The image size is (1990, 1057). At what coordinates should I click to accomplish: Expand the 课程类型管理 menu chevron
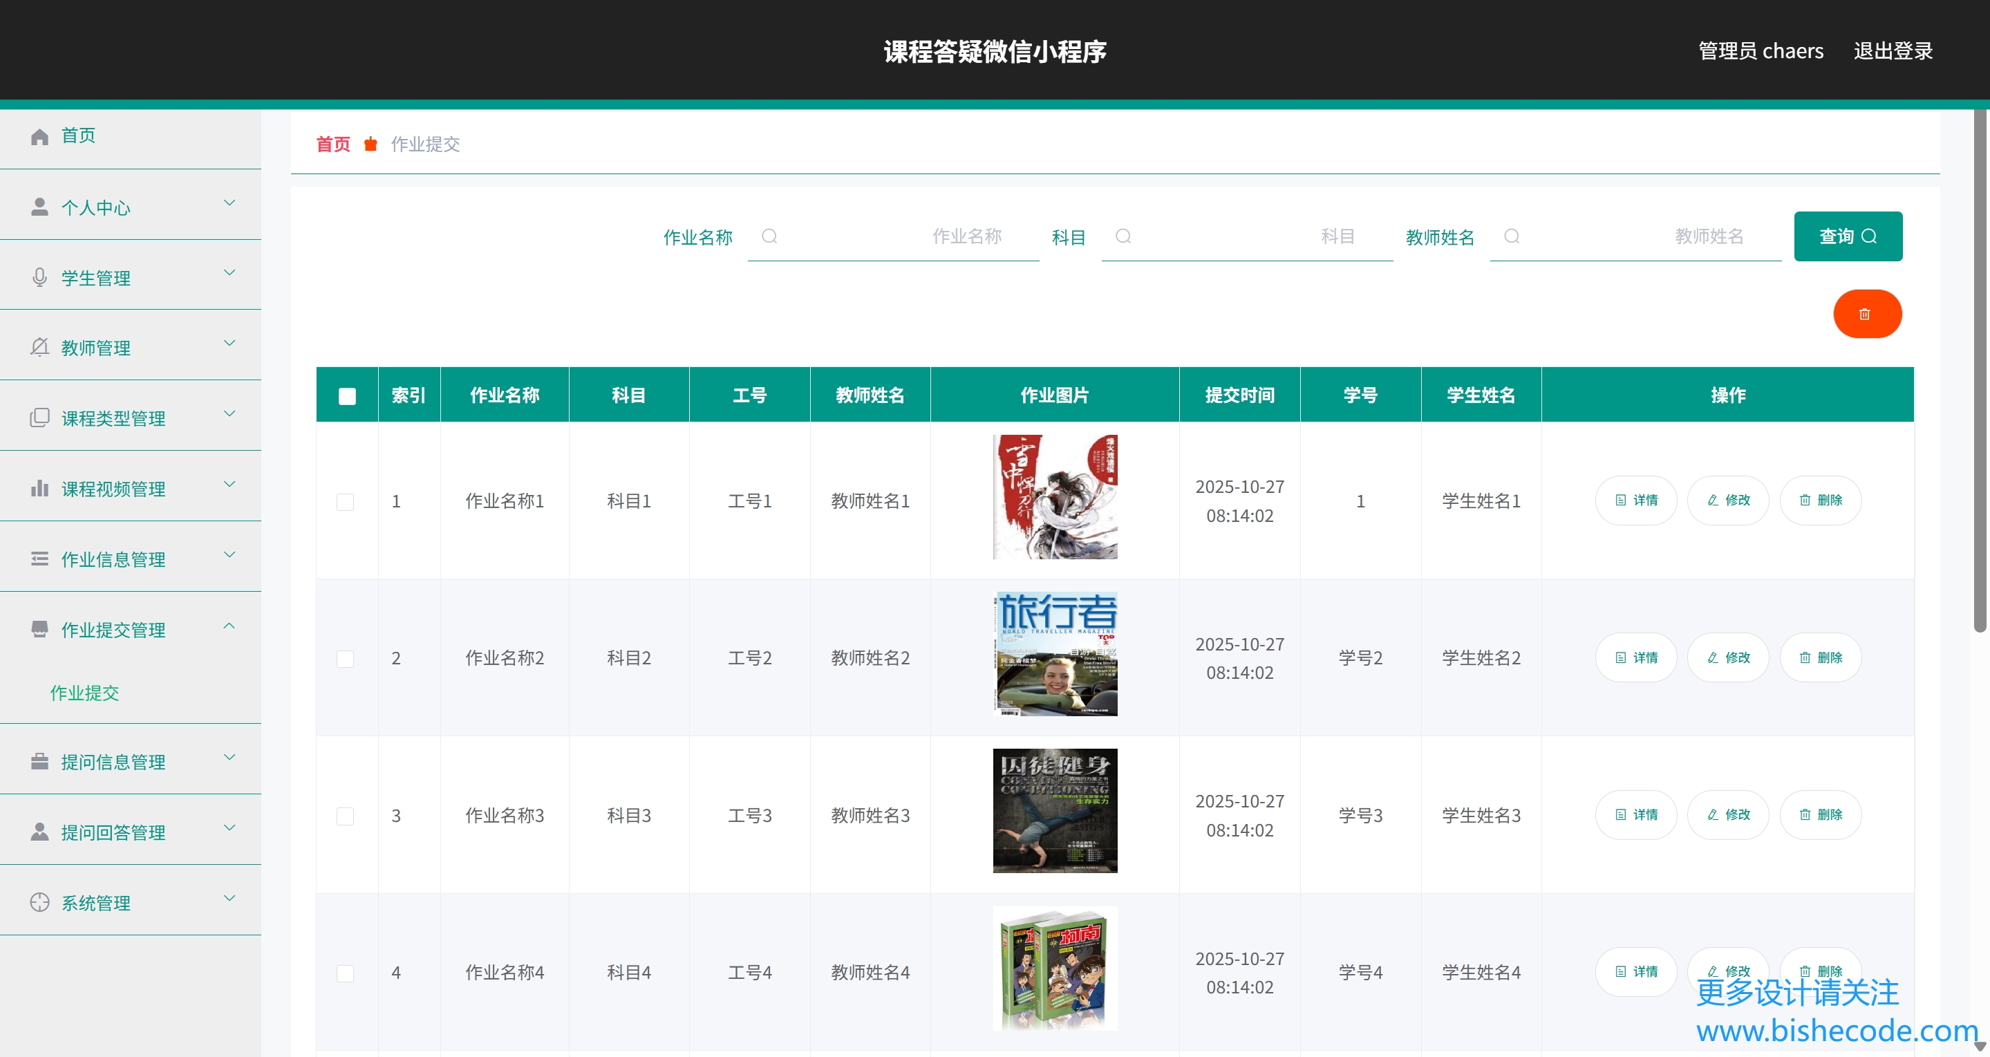[229, 414]
